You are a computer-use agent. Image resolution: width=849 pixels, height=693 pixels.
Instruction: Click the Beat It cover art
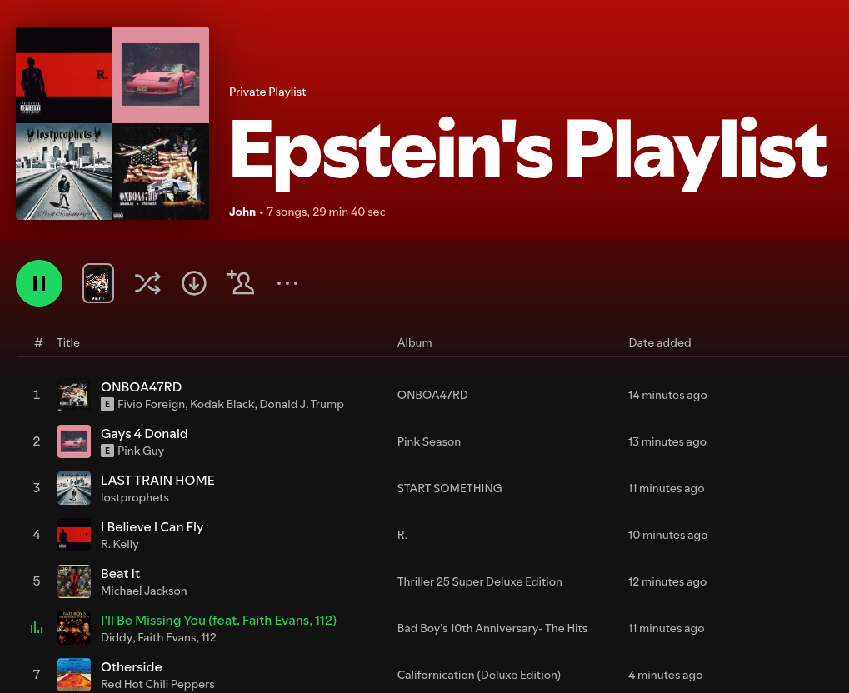pyautogui.click(x=74, y=581)
